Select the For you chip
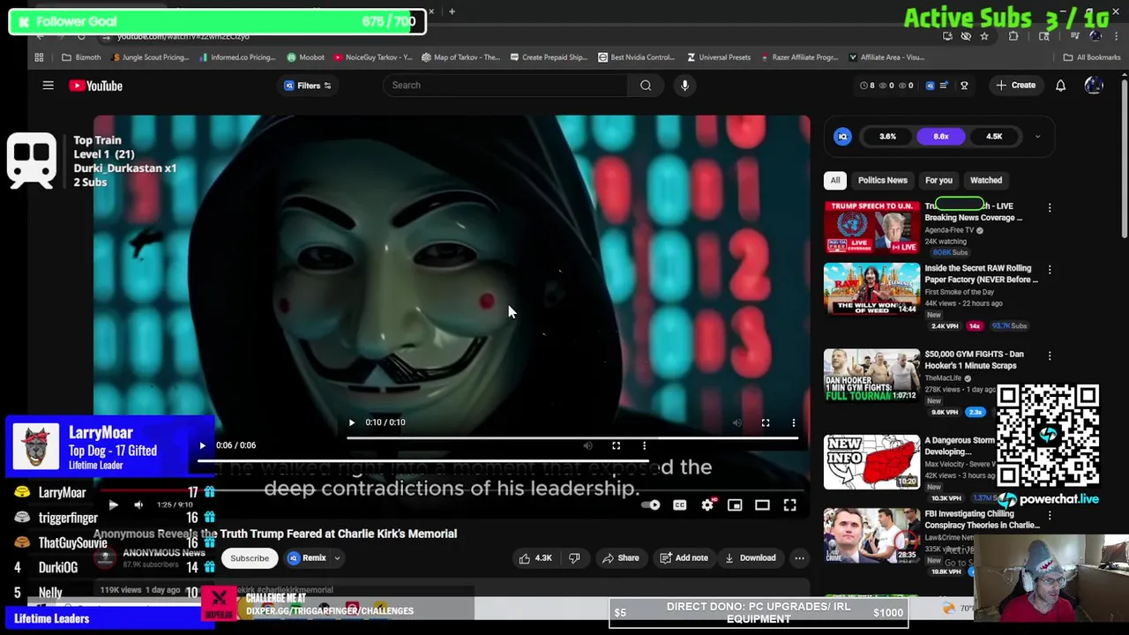The height and width of the screenshot is (635, 1129). tap(938, 180)
